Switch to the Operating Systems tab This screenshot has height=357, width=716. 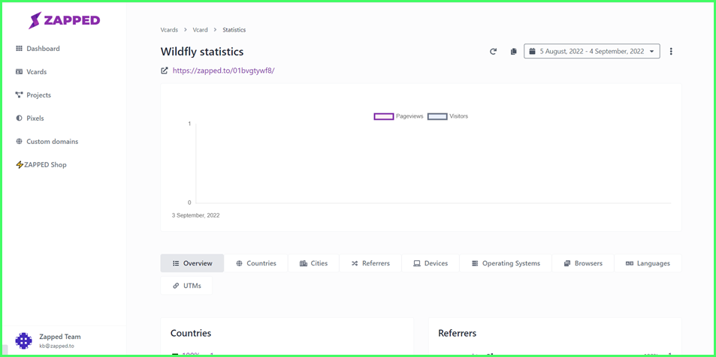[x=506, y=263]
